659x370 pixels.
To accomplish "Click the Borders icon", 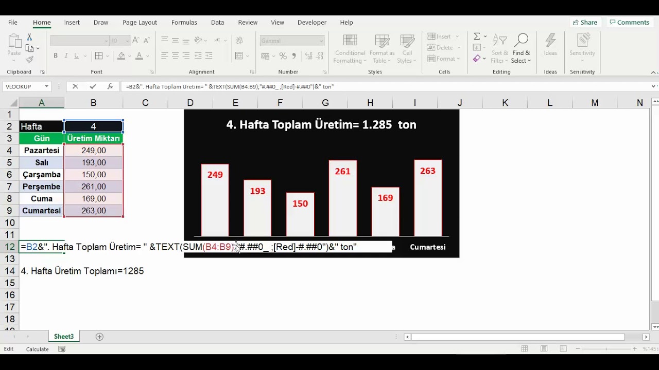I will pos(99,56).
